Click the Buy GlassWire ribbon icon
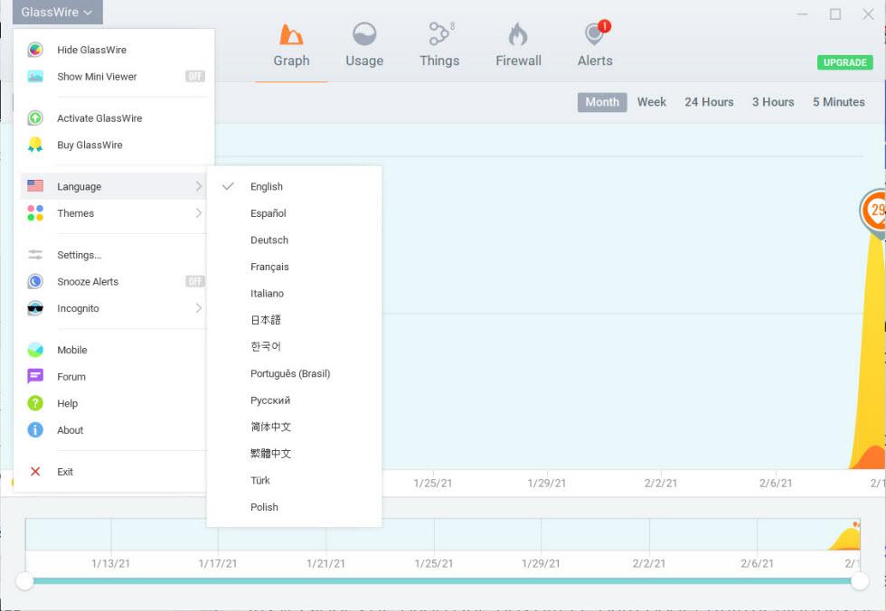This screenshot has width=886, height=611. tap(35, 145)
